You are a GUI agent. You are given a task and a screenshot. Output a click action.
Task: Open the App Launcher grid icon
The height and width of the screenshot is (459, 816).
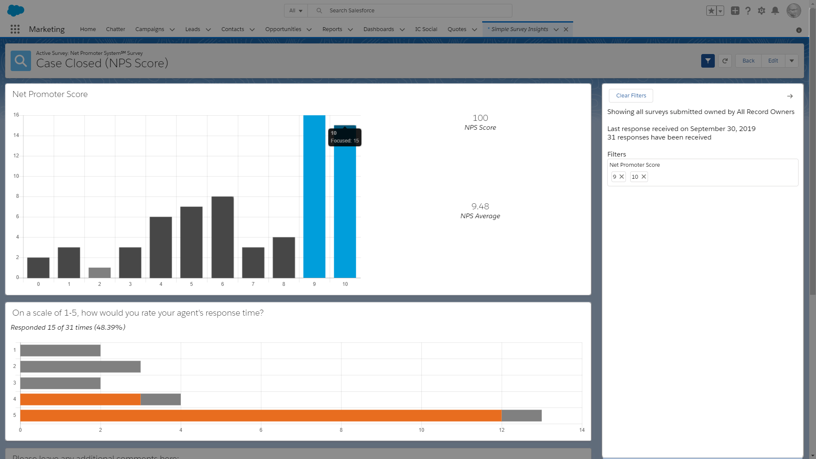[x=15, y=29]
